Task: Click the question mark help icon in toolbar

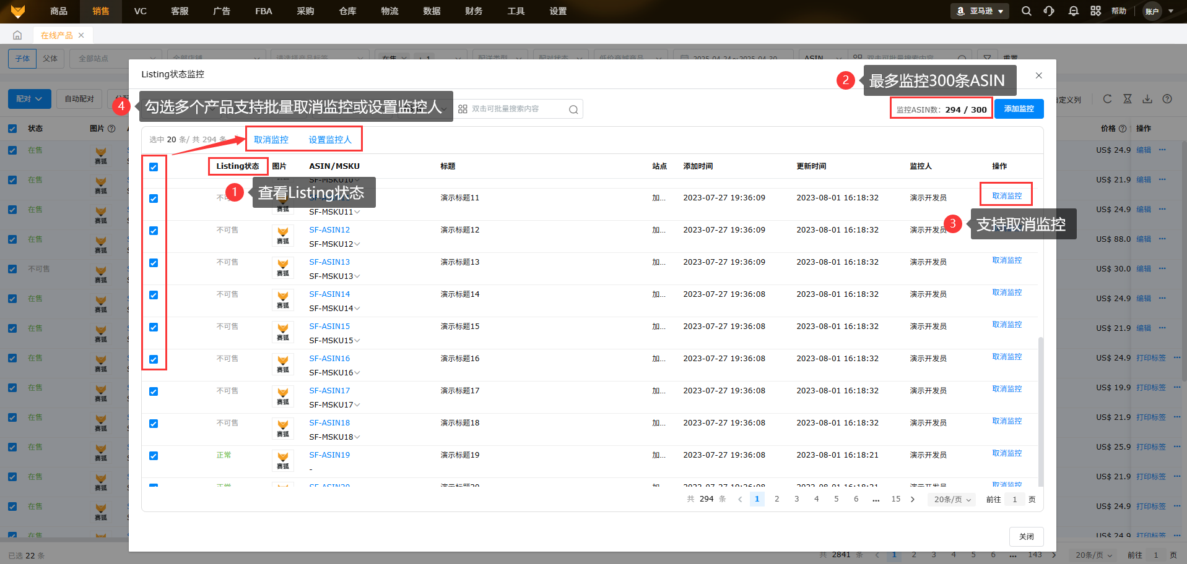Action: pyautogui.click(x=1167, y=99)
